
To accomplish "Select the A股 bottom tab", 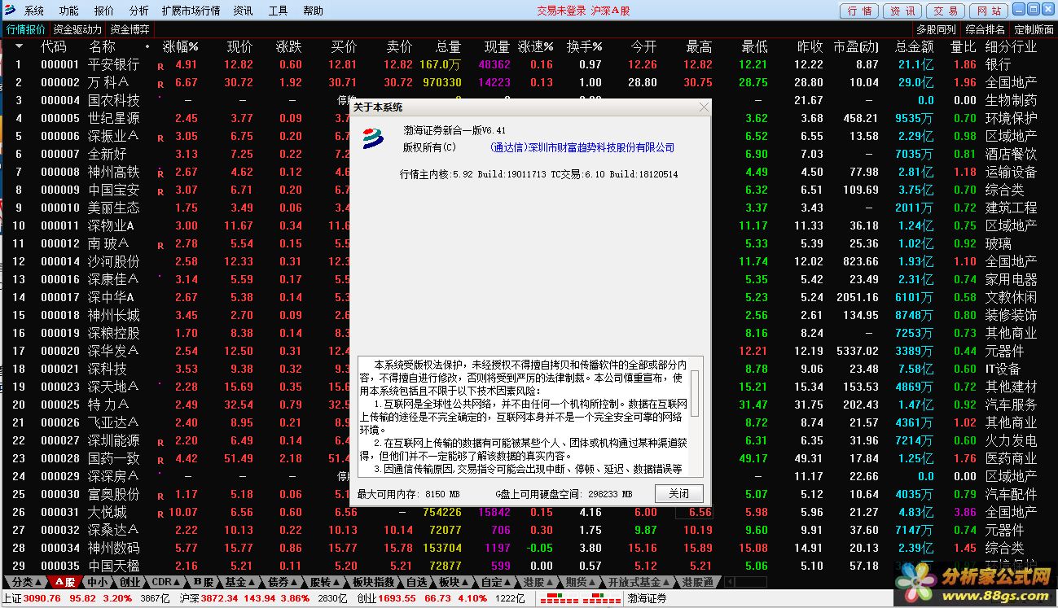I will pyautogui.click(x=66, y=582).
